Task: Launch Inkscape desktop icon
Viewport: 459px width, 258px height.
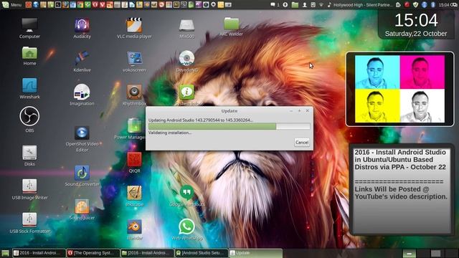Action: tap(134, 196)
